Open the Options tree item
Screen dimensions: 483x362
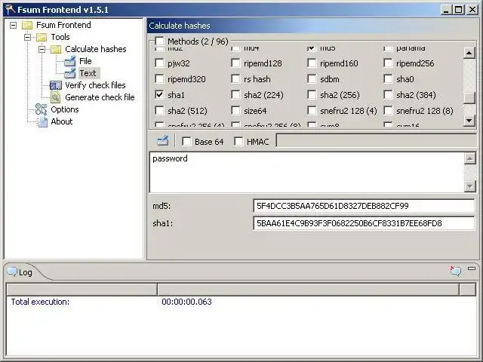(x=65, y=109)
